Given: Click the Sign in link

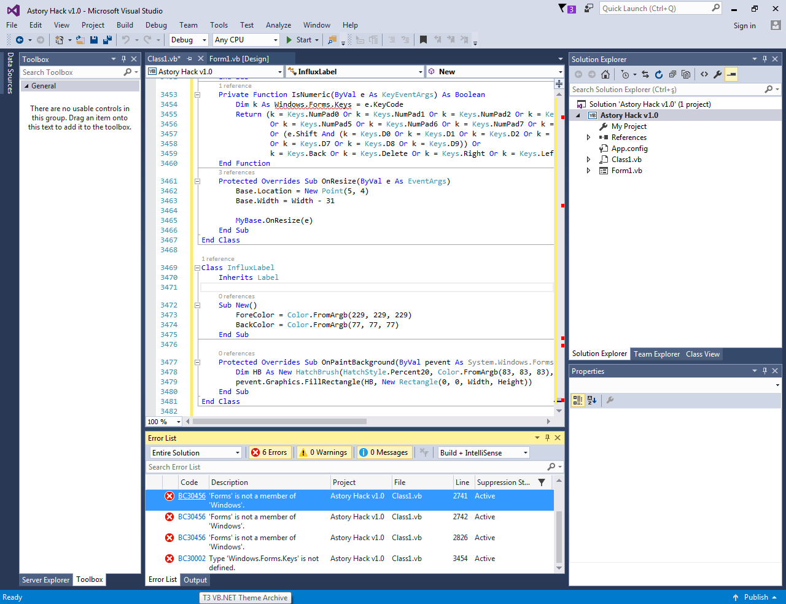Looking at the screenshot, I should (x=744, y=26).
